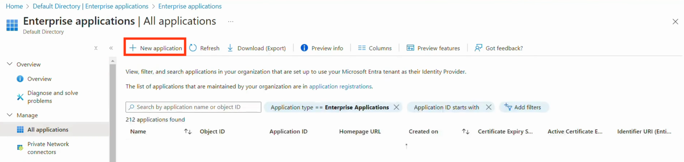Open Default Directory | Enterprise applications breadcrumb
This screenshot has width=684, height=162.
coord(90,6)
